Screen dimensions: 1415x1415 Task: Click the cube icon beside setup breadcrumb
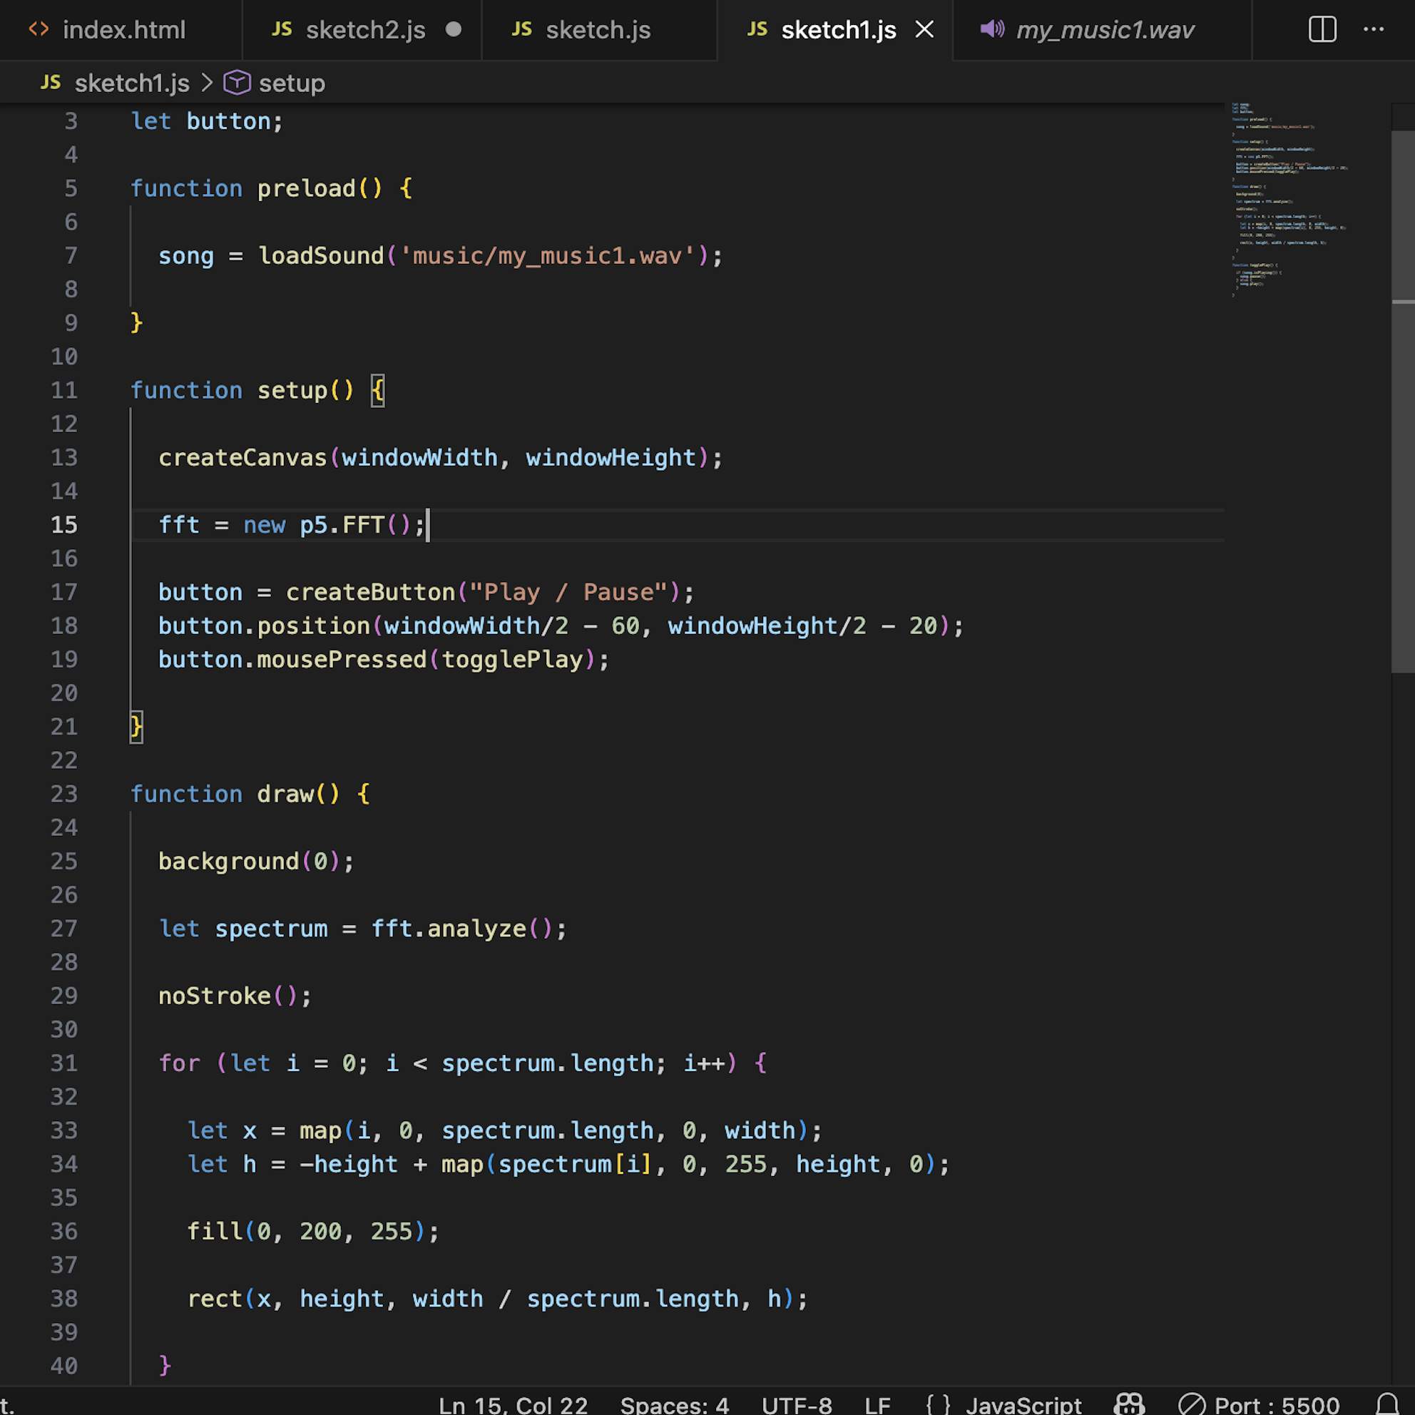coord(237,83)
